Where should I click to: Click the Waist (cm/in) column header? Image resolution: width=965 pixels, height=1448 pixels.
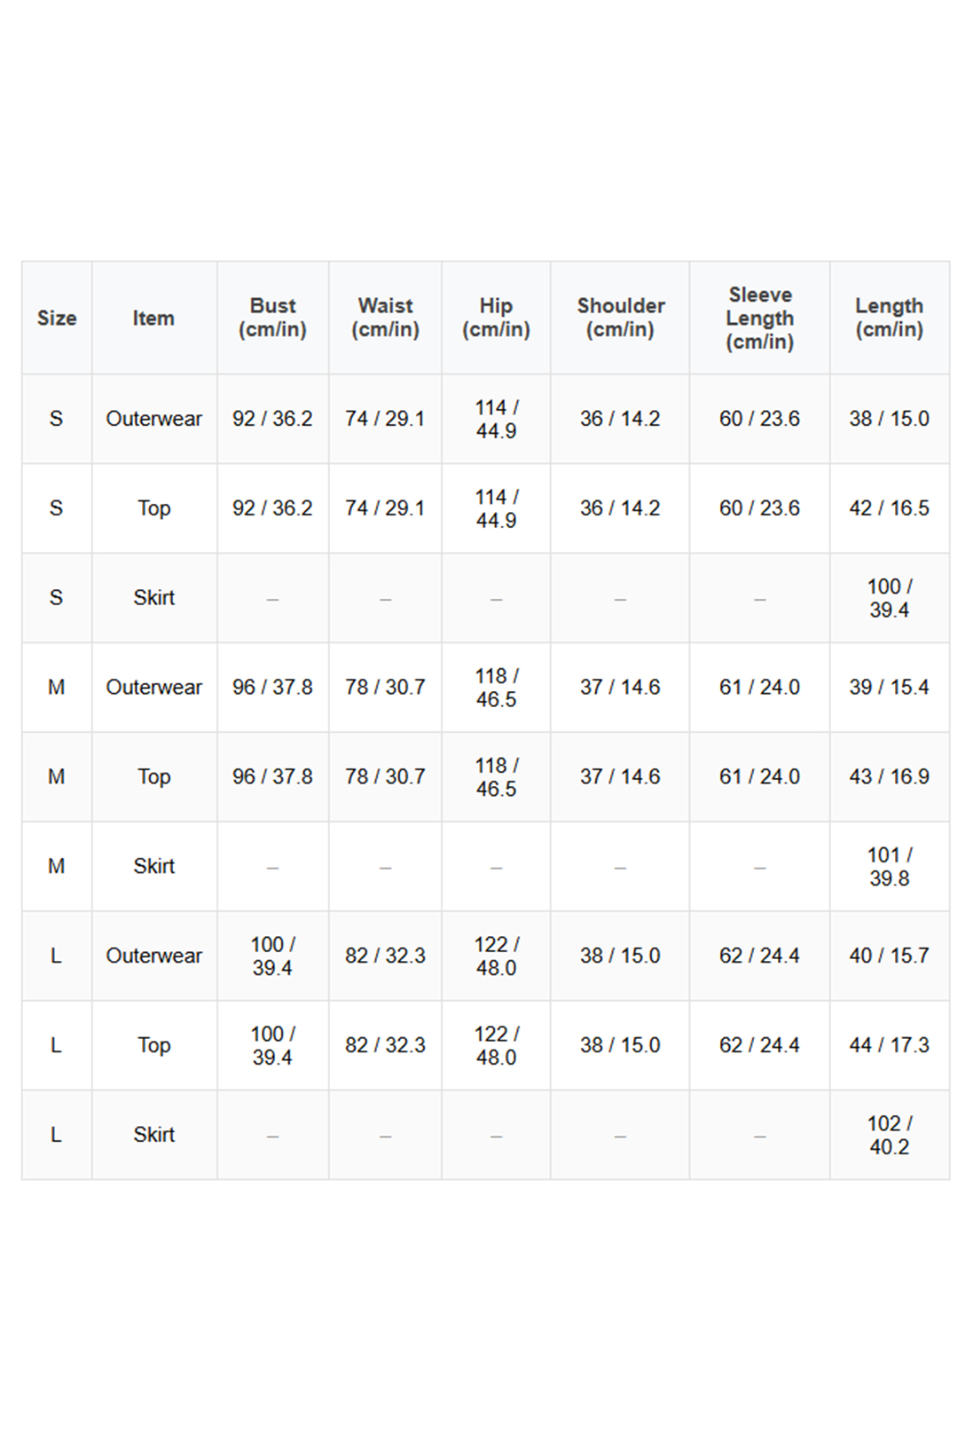[x=385, y=318]
